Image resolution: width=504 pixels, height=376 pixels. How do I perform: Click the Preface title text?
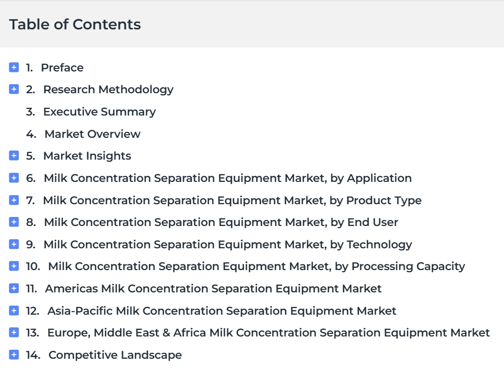(62, 67)
